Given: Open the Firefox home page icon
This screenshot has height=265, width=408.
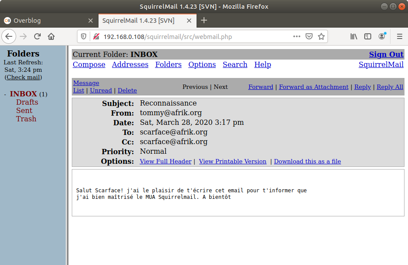Looking at the screenshot, I should pos(51,36).
